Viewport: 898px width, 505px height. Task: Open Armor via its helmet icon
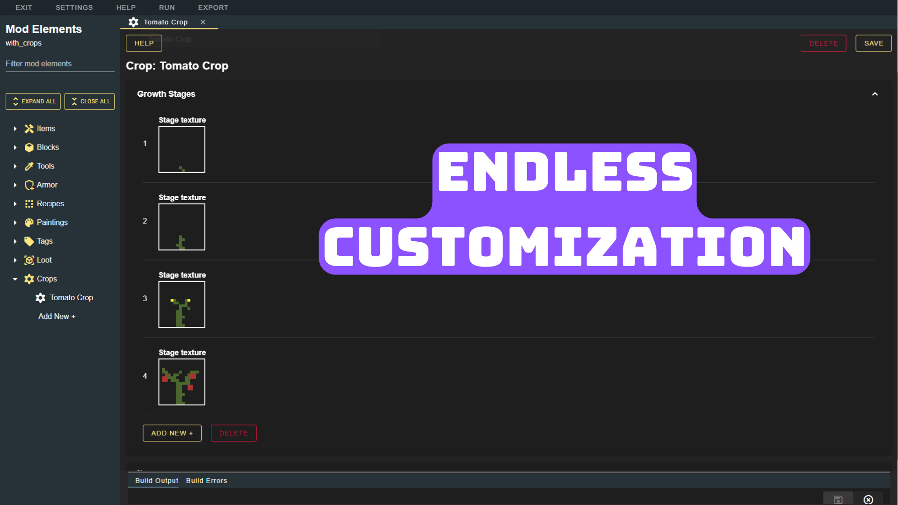29,185
